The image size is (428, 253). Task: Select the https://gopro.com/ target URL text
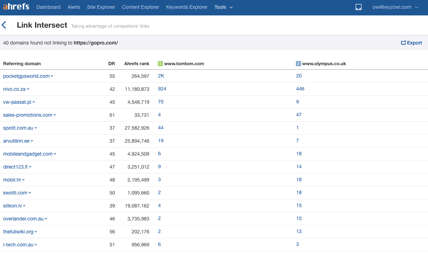(x=96, y=43)
